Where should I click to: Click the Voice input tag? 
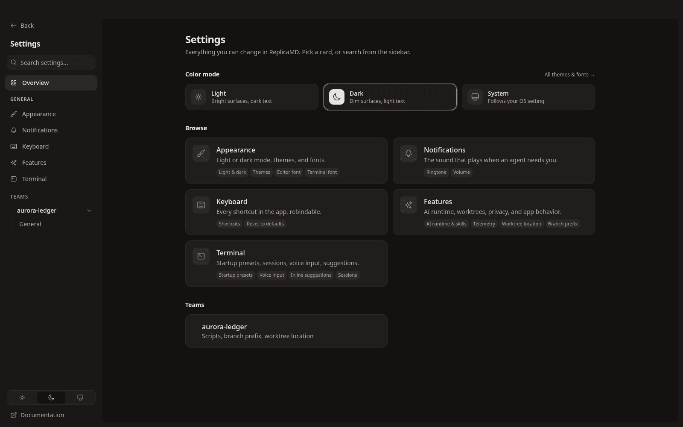(271, 275)
